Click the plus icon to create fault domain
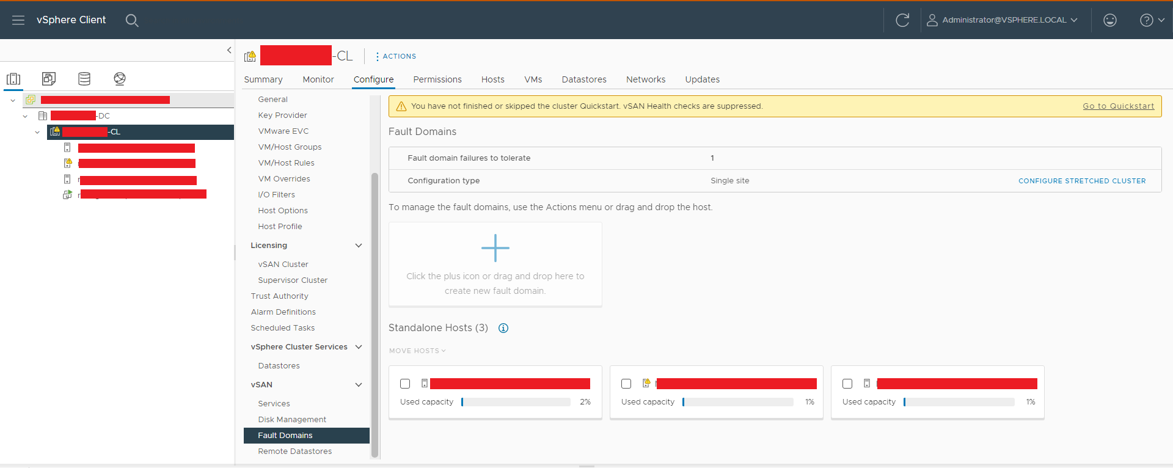This screenshot has height=468, width=1173. [495, 248]
